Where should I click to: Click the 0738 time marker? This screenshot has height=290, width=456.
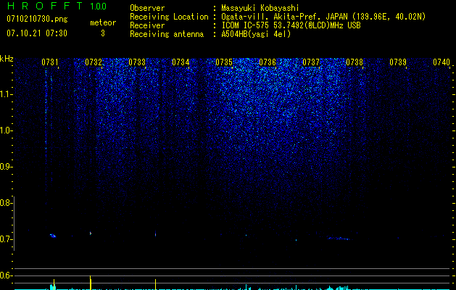click(355, 62)
